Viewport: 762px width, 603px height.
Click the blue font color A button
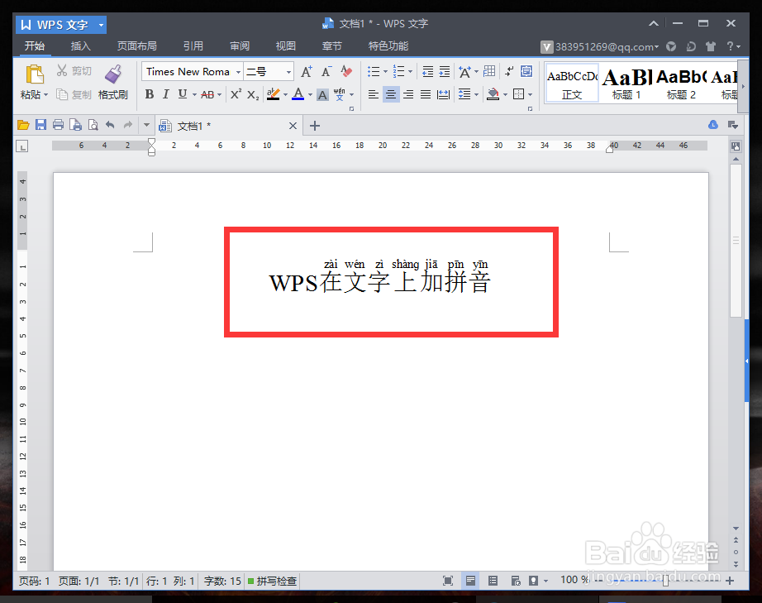coord(298,94)
